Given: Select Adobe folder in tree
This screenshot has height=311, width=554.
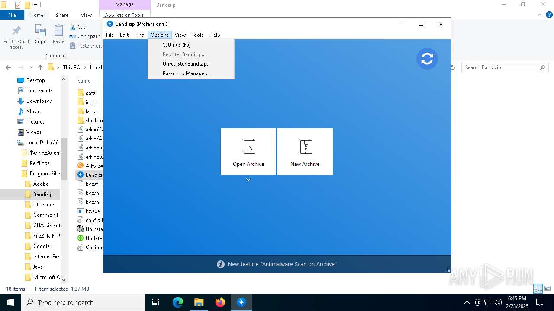Looking at the screenshot, I should click(x=41, y=184).
